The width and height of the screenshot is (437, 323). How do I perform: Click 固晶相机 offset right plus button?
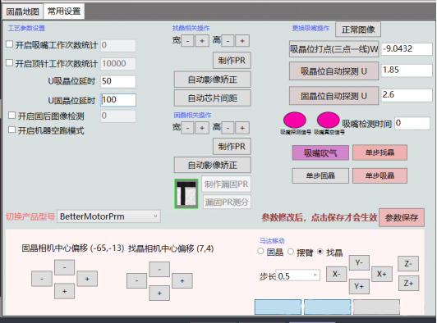(87, 279)
